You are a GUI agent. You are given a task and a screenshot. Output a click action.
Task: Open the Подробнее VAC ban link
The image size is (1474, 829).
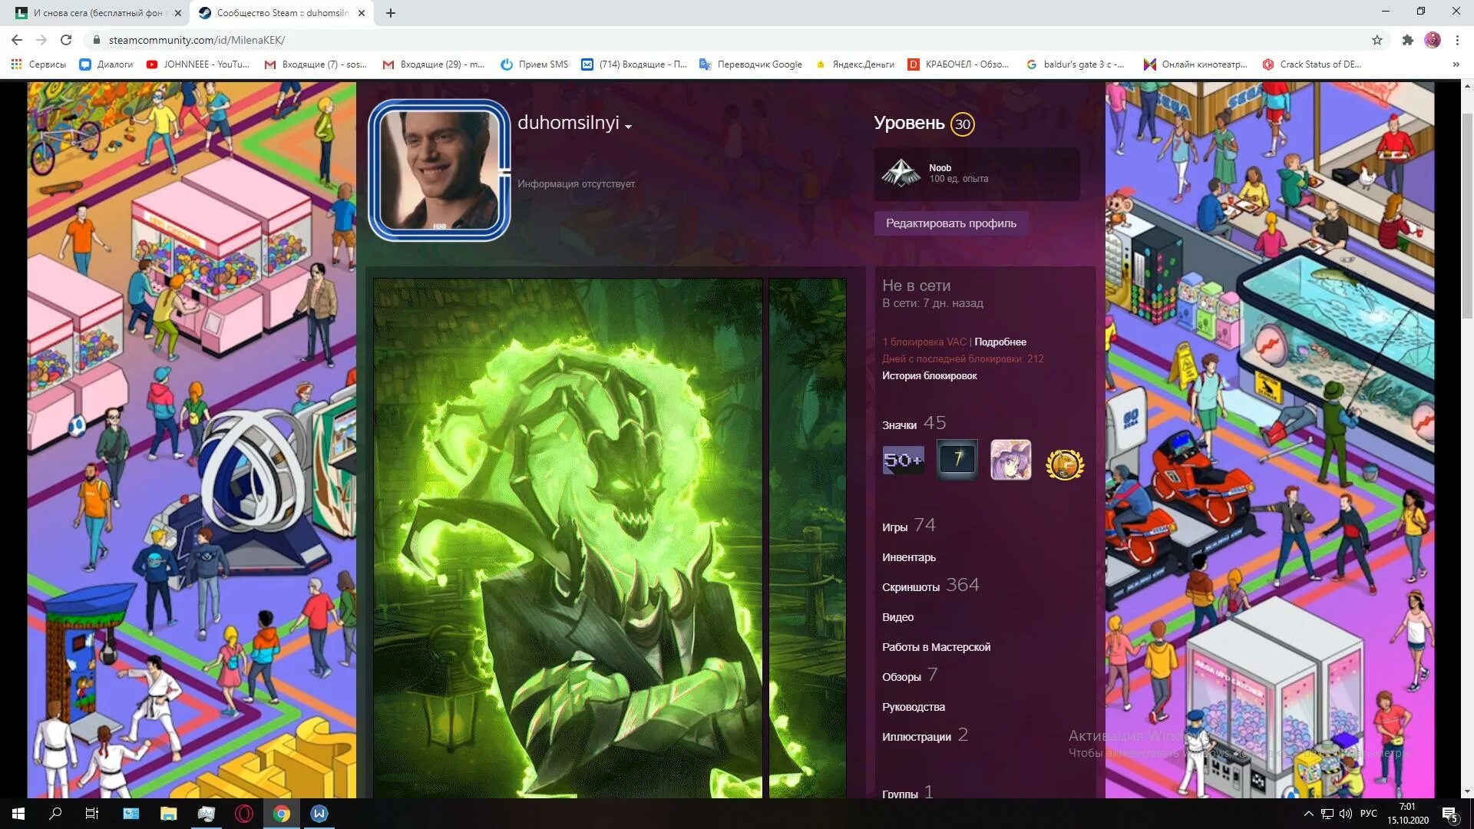point(1000,342)
